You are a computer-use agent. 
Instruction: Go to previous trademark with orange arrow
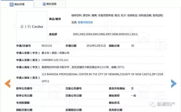pos(8,84)
